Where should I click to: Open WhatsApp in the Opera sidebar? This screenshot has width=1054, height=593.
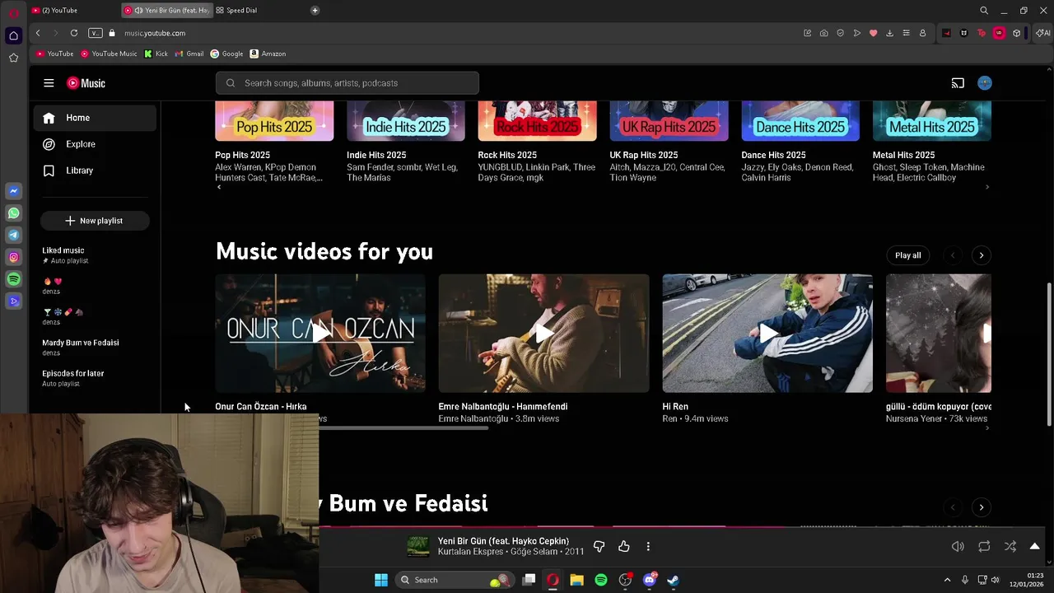(13, 213)
